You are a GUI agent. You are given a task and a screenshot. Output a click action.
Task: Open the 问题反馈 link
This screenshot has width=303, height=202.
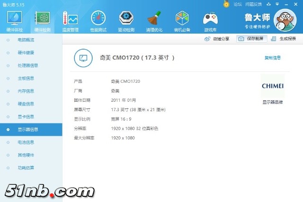253,4
